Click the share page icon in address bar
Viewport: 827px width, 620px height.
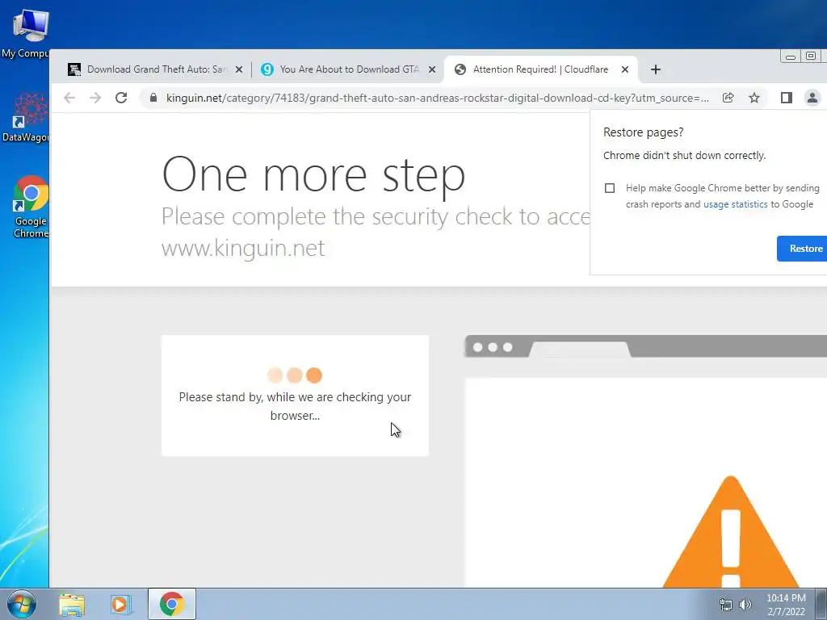728,98
